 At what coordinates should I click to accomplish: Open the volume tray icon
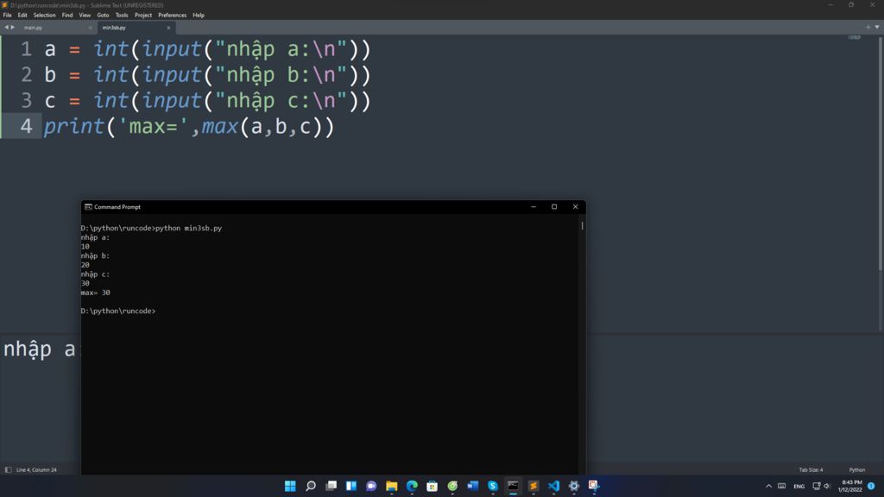pyautogui.click(x=827, y=486)
